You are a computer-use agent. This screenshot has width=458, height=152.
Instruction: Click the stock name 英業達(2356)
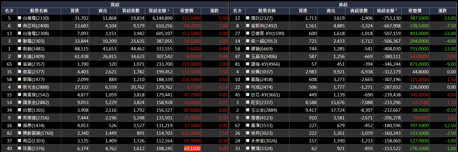tap(36, 118)
